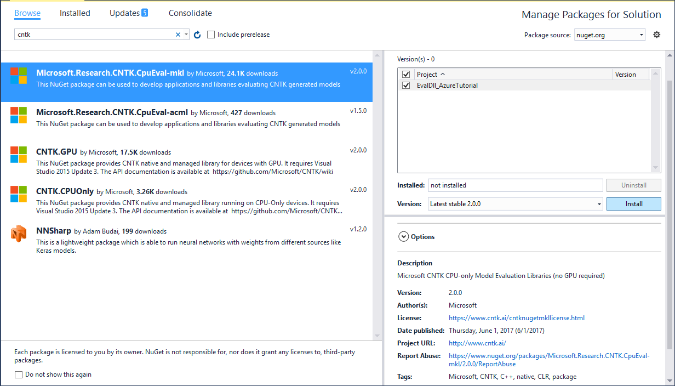
Task: Open the CNTK license link
Action: [516, 317]
